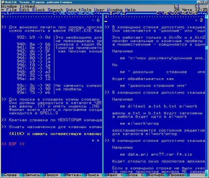Click the system menu triangle before File
This screenshot has height=178, width=209.
[3, 10]
